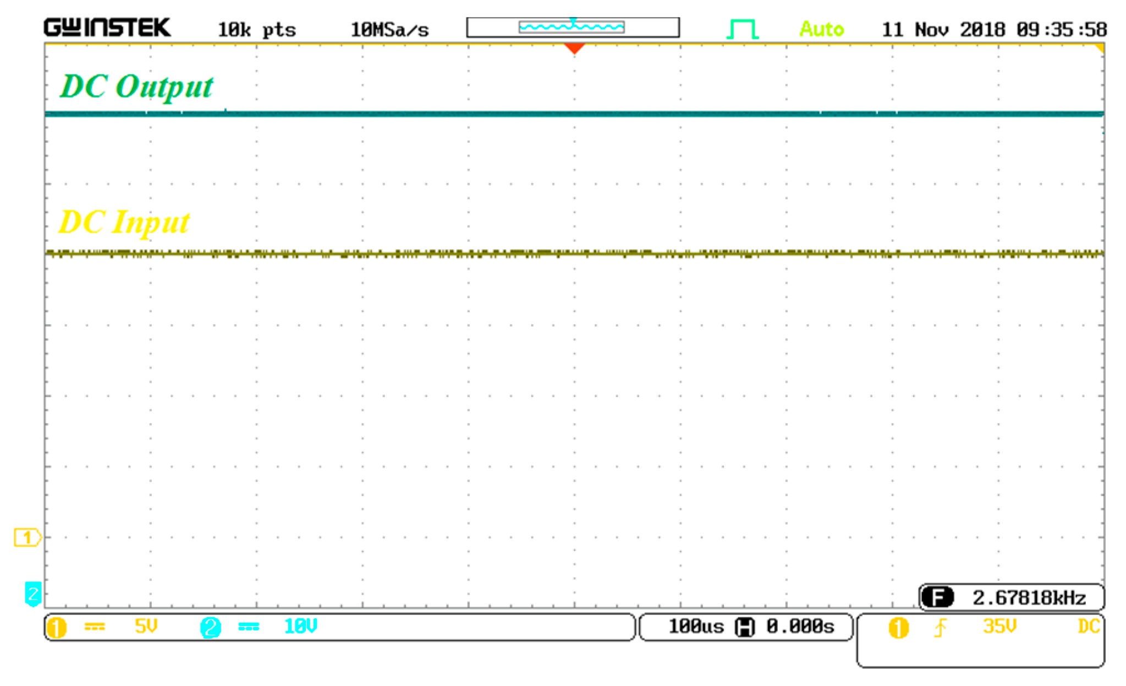The image size is (1126, 686).
Task: Click the rising edge trigger slope icon
Action: click(940, 627)
